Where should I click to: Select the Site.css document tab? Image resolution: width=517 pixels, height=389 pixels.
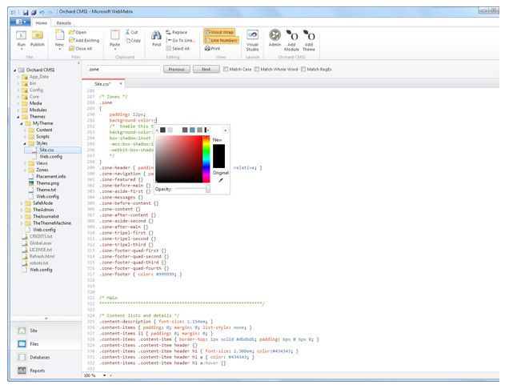coord(102,84)
